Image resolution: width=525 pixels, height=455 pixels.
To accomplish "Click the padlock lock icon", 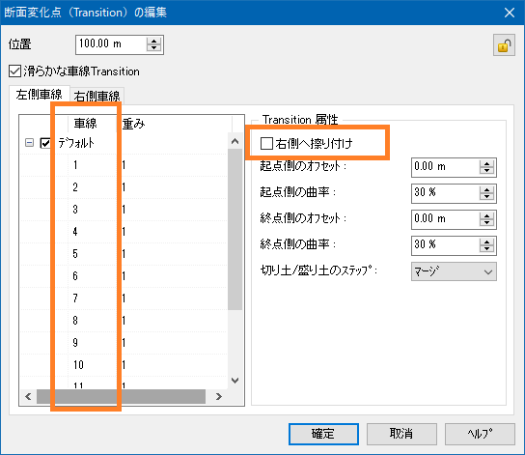I will click(504, 44).
